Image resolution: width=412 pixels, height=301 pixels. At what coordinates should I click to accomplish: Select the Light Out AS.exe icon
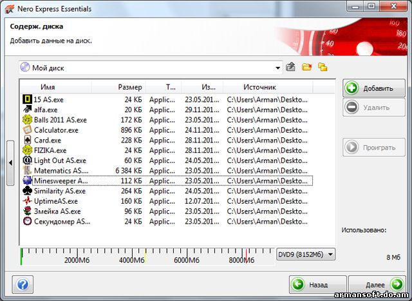tap(27, 160)
